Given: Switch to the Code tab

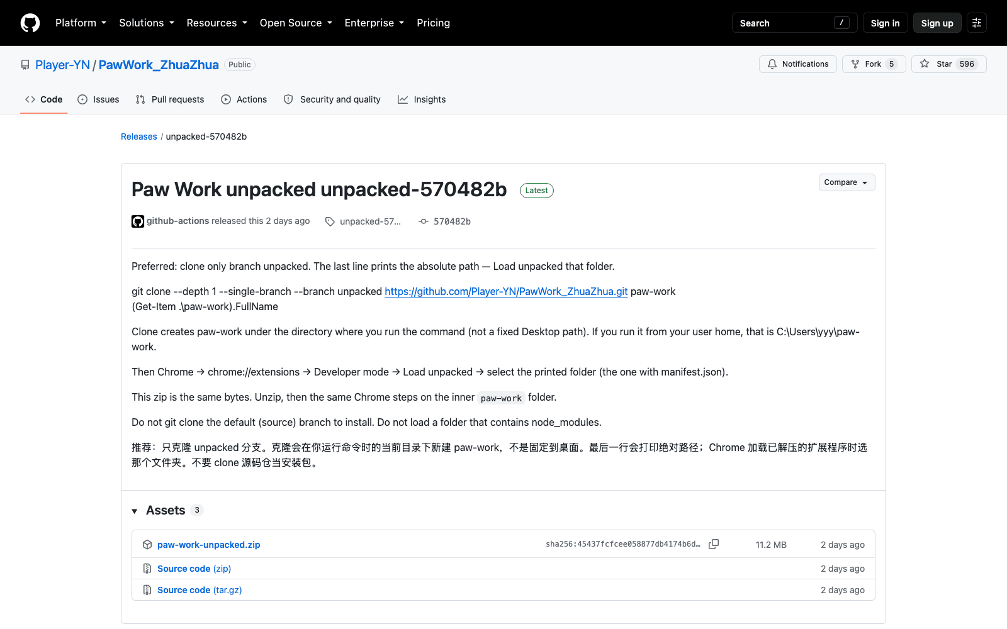Looking at the screenshot, I should pyautogui.click(x=43, y=99).
